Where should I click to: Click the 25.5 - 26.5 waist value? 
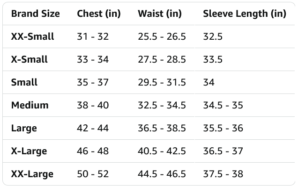point(162,36)
